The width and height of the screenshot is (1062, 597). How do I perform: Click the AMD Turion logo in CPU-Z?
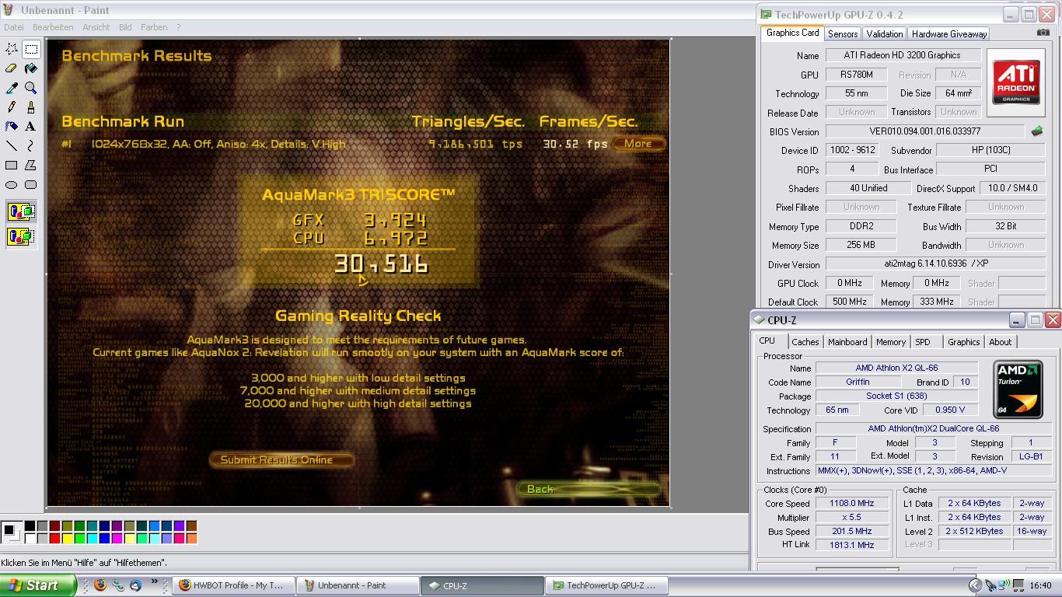(x=1018, y=389)
